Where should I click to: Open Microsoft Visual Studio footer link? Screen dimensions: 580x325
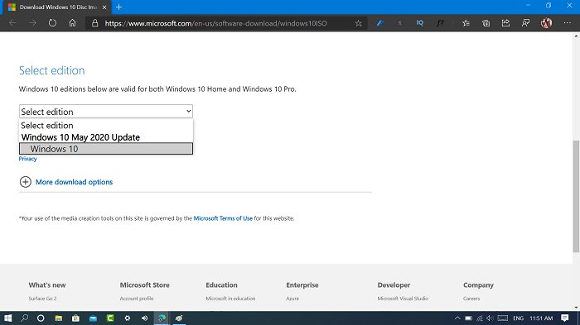pyautogui.click(x=403, y=299)
